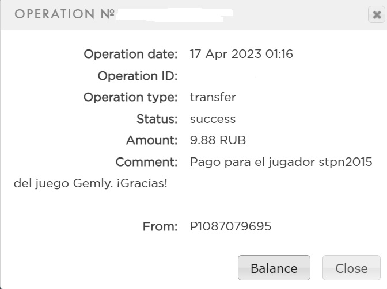The image size is (387, 289).
Task: Click the Operation date label
Action: click(x=131, y=55)
